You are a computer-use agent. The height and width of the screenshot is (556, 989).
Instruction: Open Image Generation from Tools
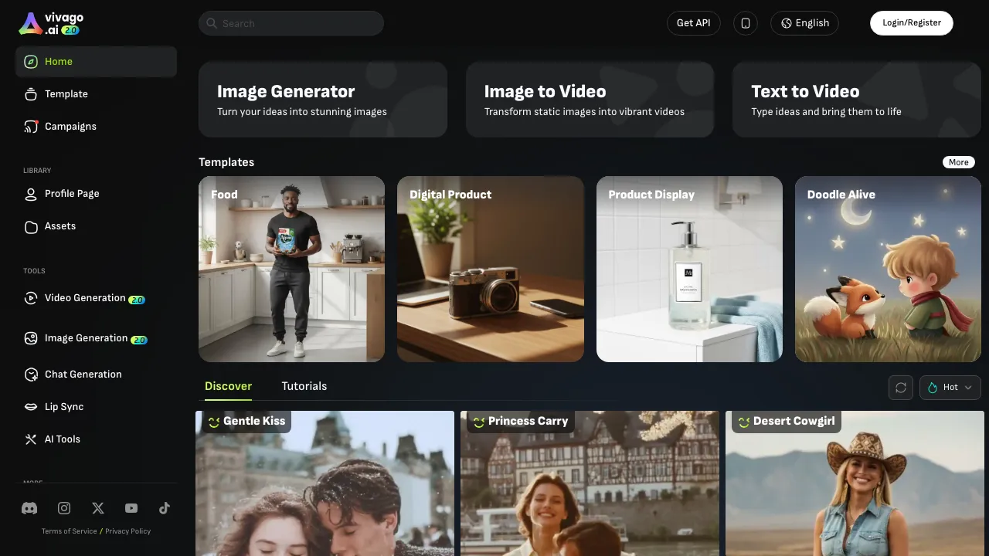(86, 338)
